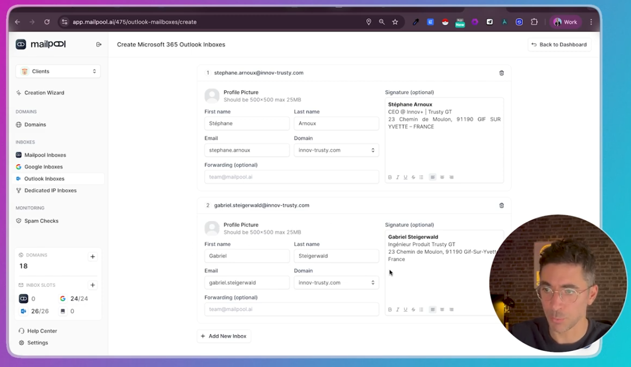
Task: Toggle bold in Stéphane signature toolbar
Action: (x=390, y=178)
